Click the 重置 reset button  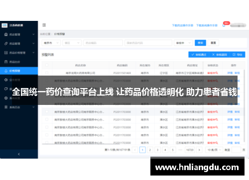213,43
